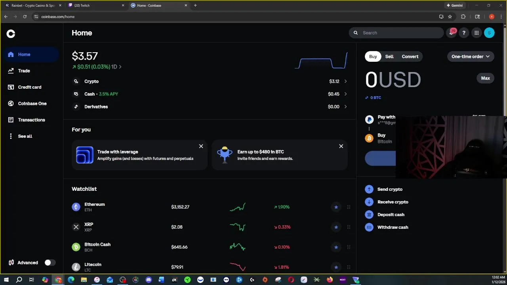
Task: Unstar Ethereum in the watchlist
Action: [336, 207]
